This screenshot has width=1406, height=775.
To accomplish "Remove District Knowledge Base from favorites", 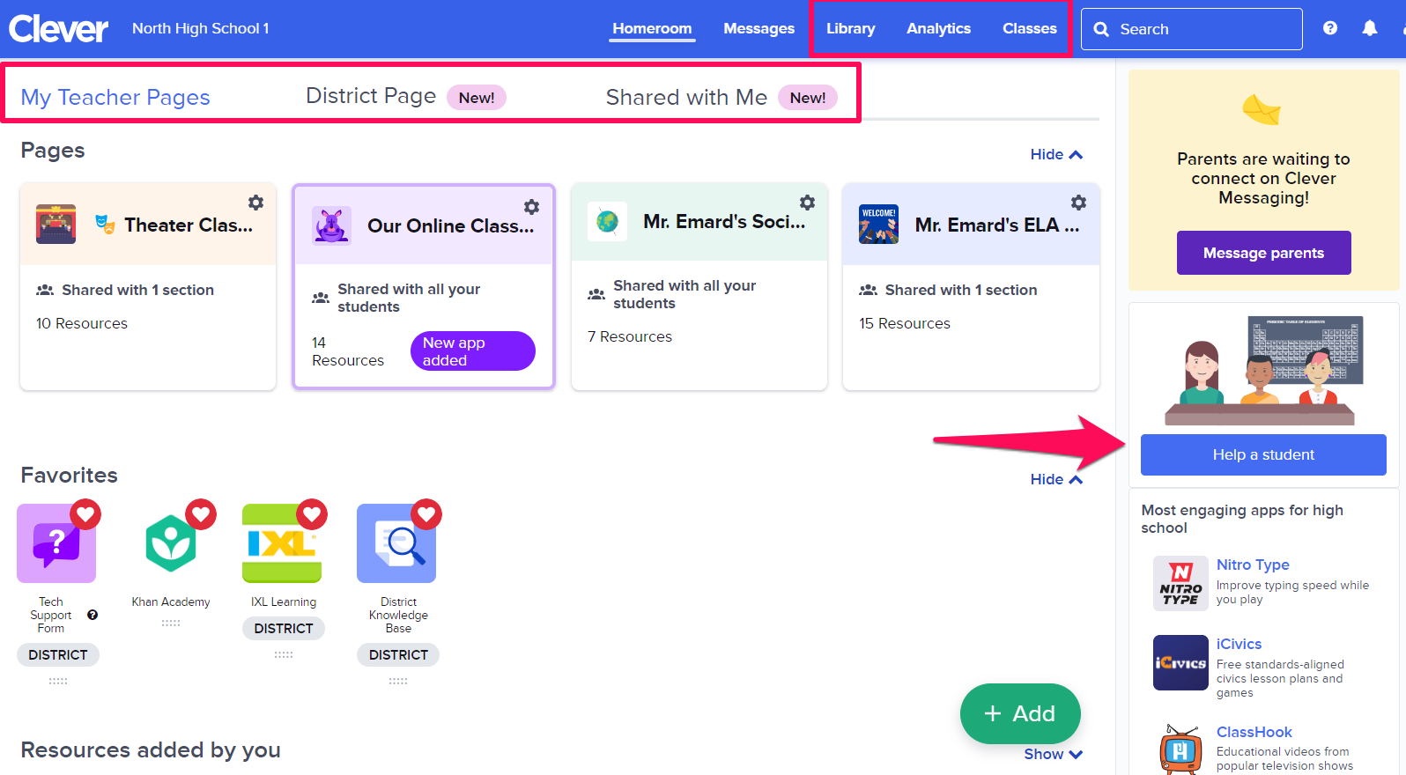I will (x=426, y=513).
